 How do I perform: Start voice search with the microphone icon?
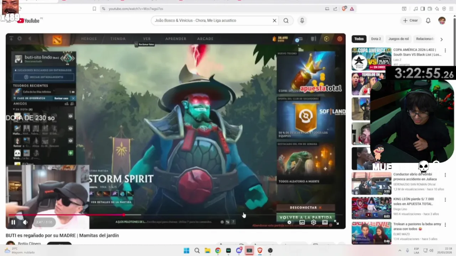302,21
